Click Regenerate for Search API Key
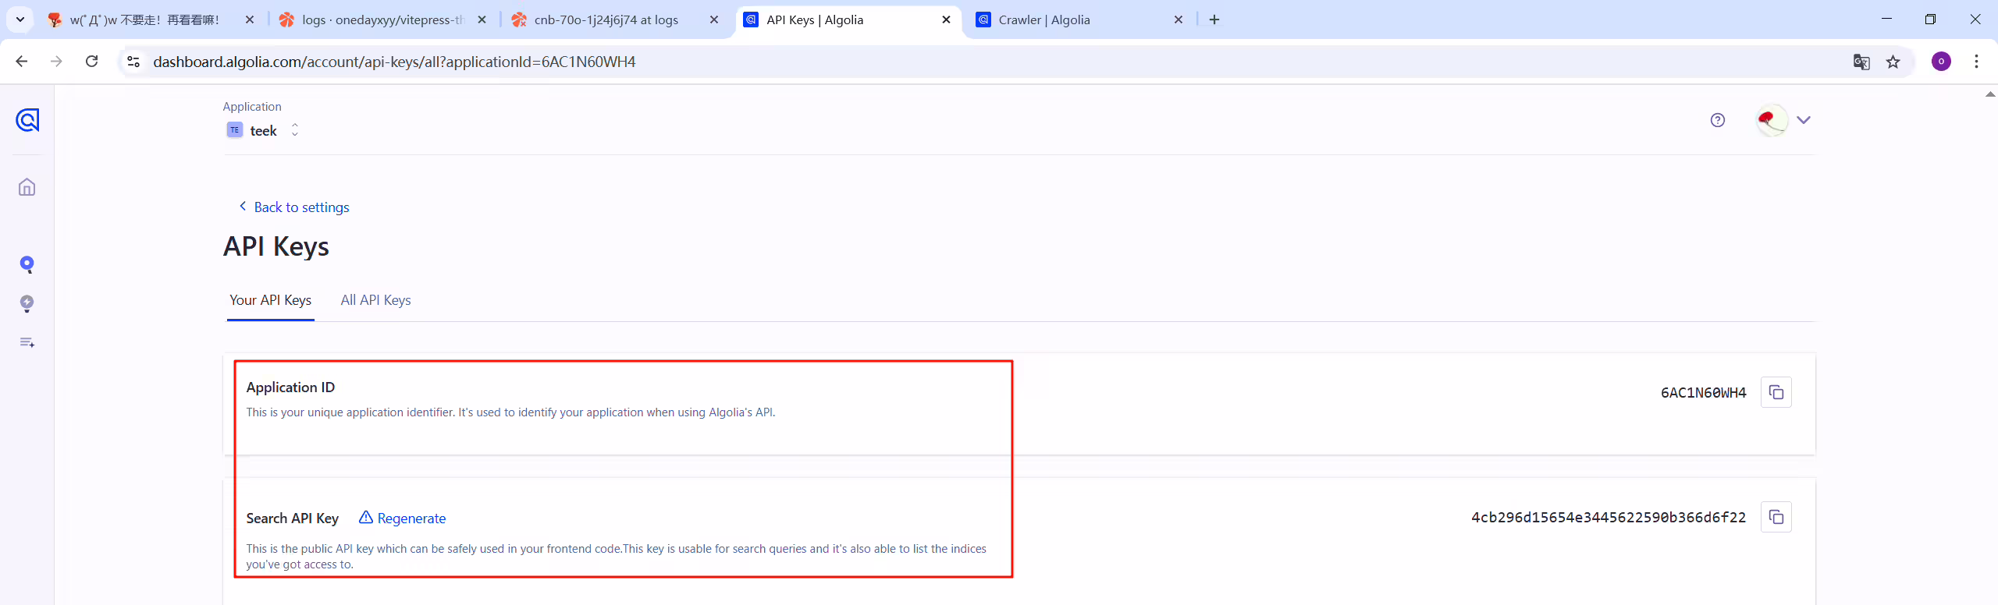This screenshot has width=1998, height=605. coord(403,518)
